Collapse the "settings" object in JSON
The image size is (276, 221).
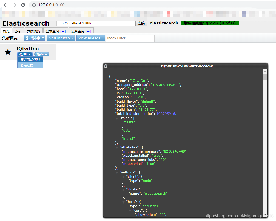point(117,172)
